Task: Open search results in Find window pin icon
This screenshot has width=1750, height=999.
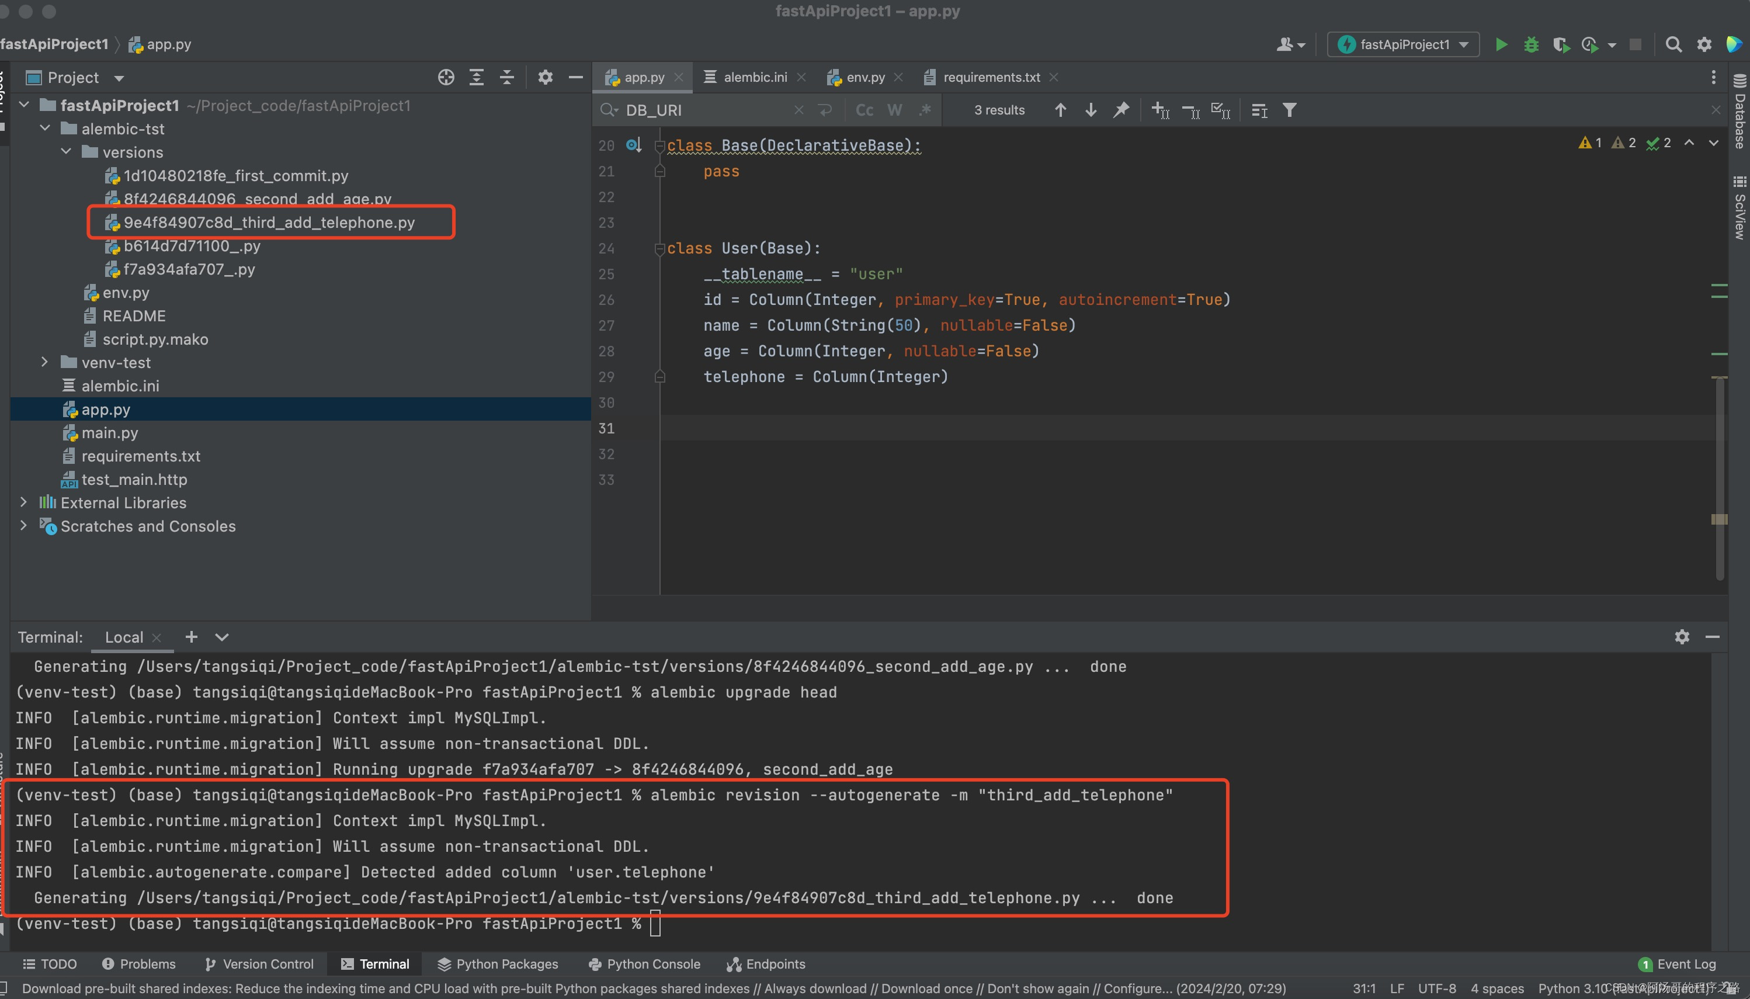Action: pyautogui.click(x=1121, y=110)
